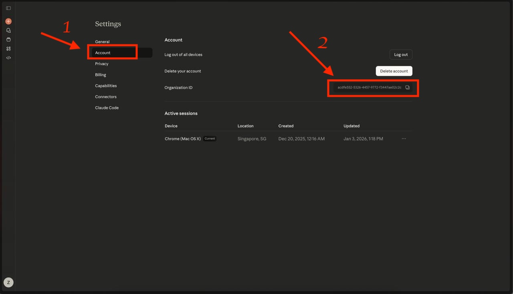Click the Organization ID value field
Image resolution: width=513 pixels, height=294 pixels.
(x=369, y=88)
